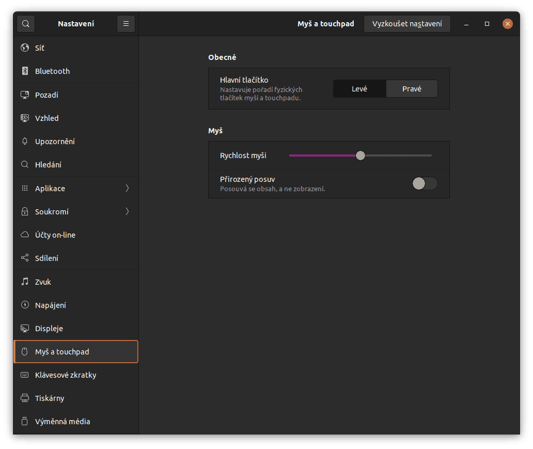This screenshot has height=449, width=533.
Task: Expand the Aplikace chevron arrow
Action: click(x=127, y=189)
